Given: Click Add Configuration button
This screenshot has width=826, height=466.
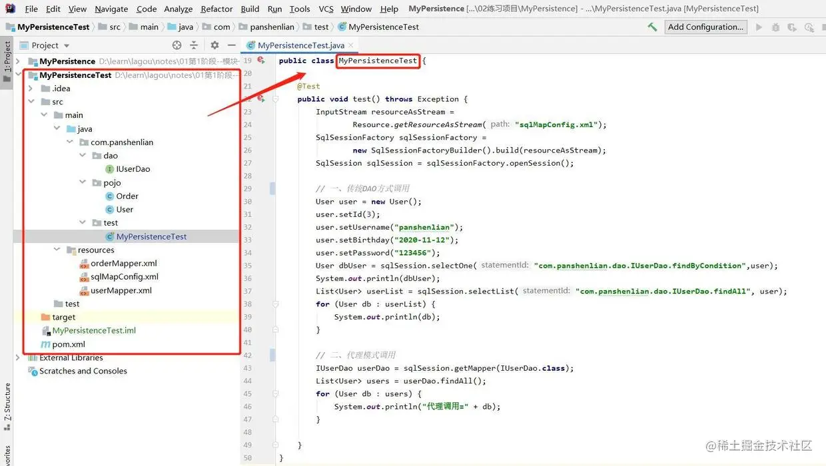Looking at the screenshot, I should tap(705, 27).
